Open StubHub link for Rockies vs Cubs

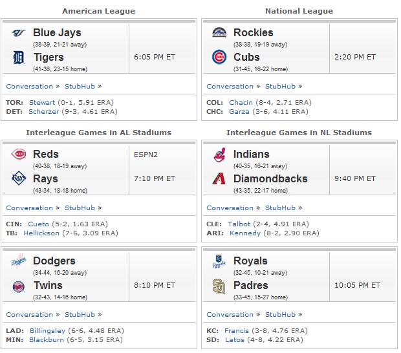click(x=280, y=87)
